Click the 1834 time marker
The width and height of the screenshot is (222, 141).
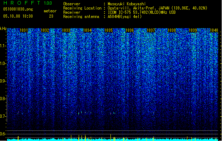[x=88, y=30]
